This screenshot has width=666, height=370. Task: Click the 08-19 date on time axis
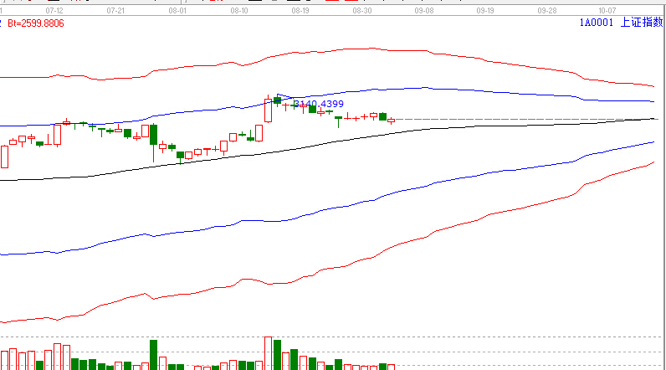(x=301, y=11)
